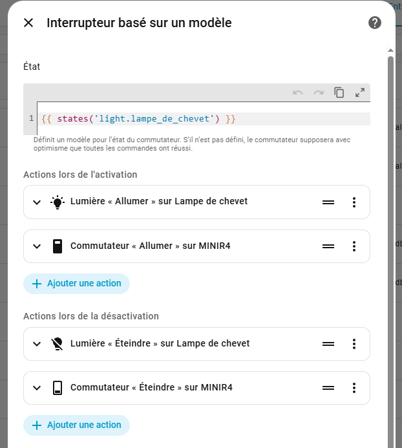This screenshot has height=448, width=402.
Task: Open menu for Lumière « Allumer » action
Action: click(354, 202)
